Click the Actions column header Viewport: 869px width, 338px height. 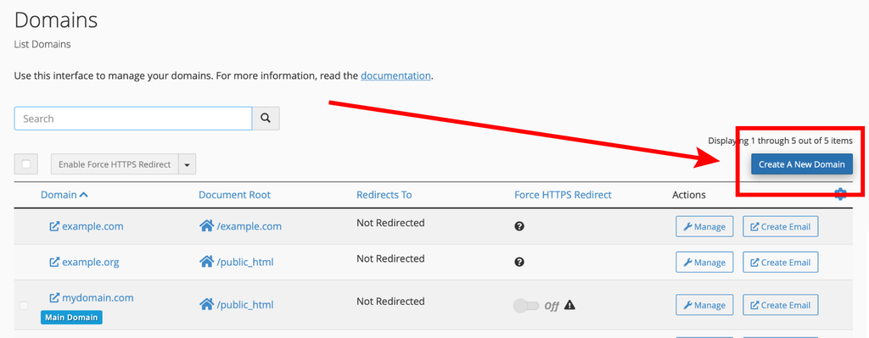click(x=689, y=195)
